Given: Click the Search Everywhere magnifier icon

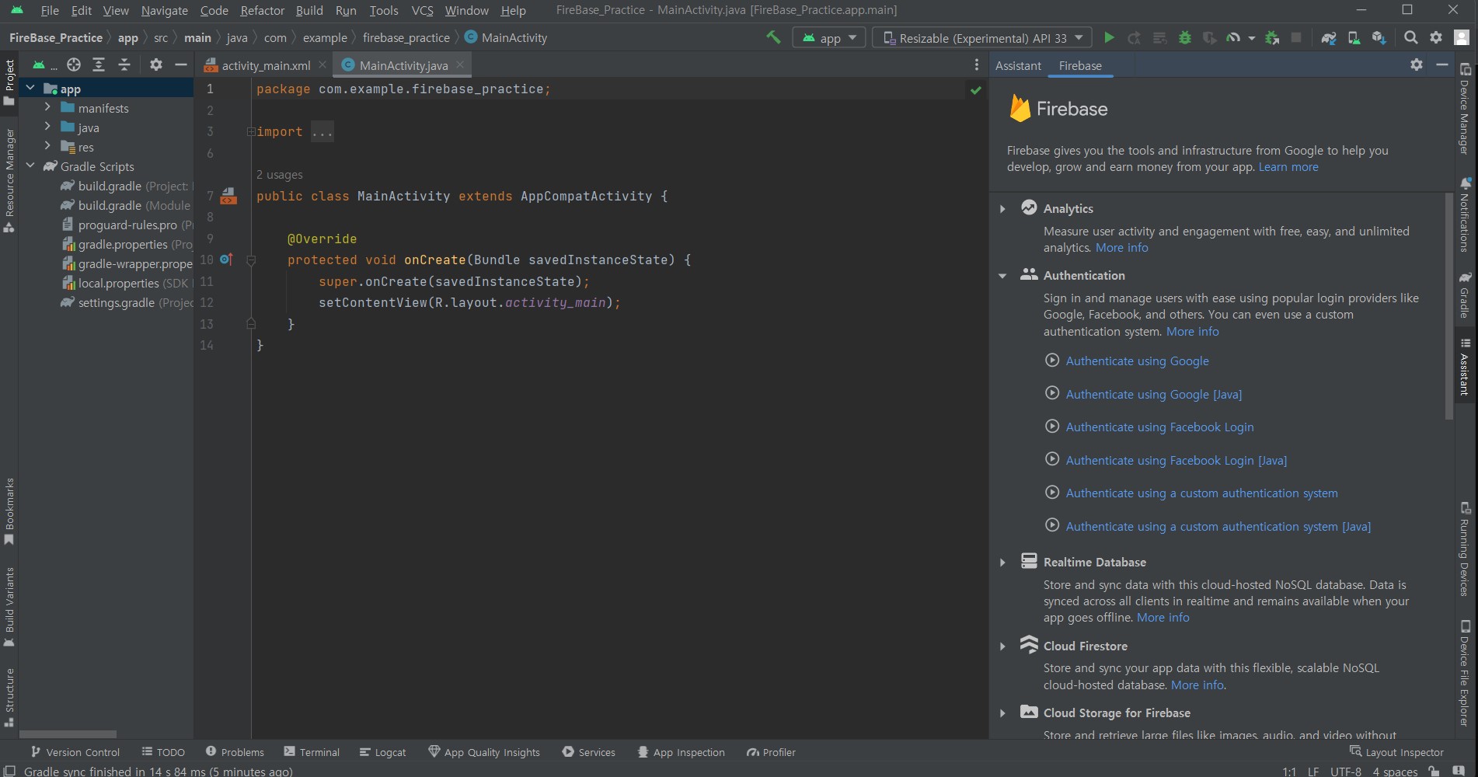Looking at the screenshot, I should coord(1410,37).
